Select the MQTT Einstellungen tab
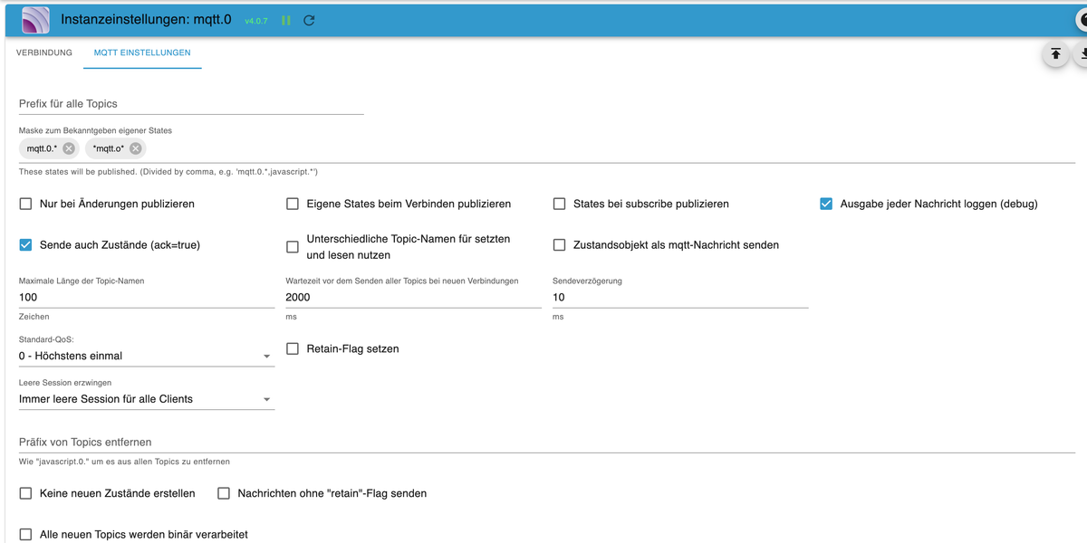Image resolution: width=1087 pixels, height=543 pixels. click(142, 52)
